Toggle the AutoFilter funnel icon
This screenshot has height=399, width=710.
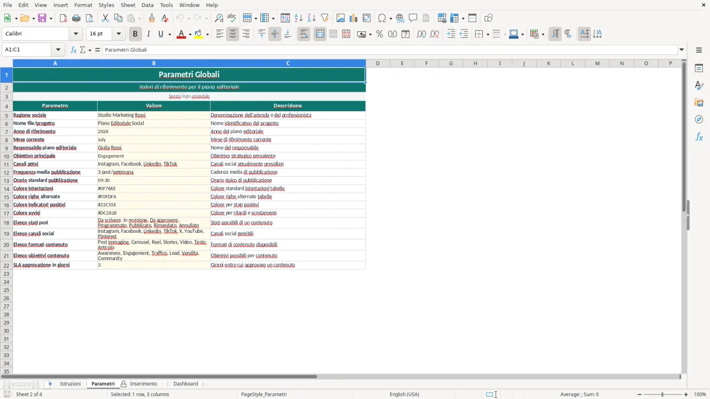point(324,18)
